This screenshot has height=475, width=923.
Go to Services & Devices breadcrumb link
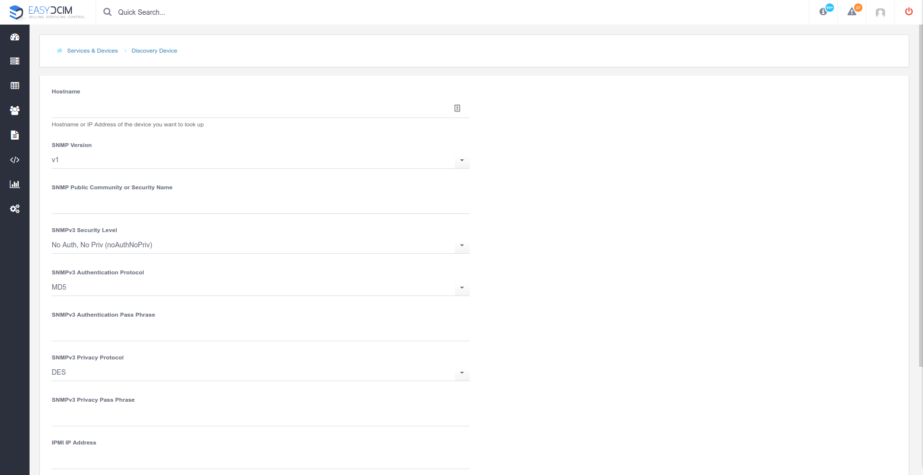[93, 51]
